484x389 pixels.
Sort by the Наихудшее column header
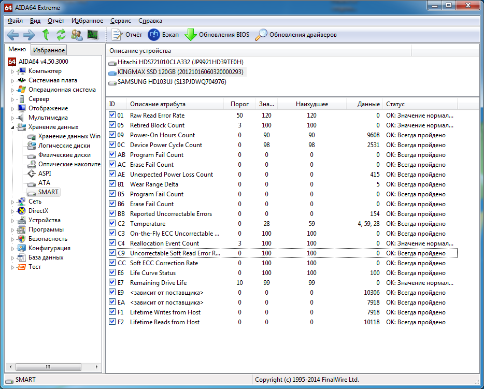(312, 104)
